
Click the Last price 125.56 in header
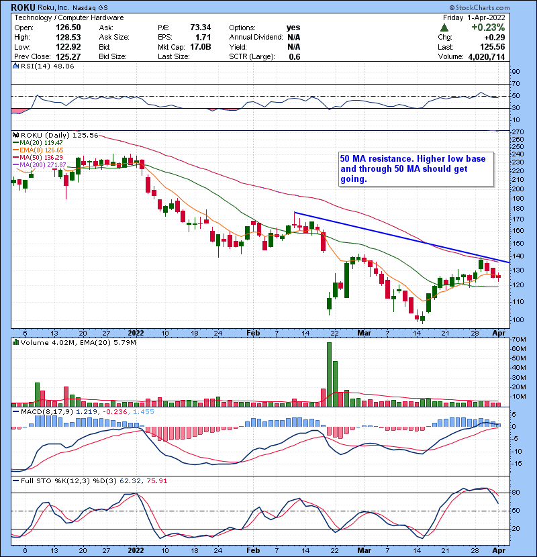coord(492,47)
